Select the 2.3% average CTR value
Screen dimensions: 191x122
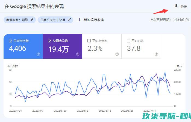pos(95,48)
